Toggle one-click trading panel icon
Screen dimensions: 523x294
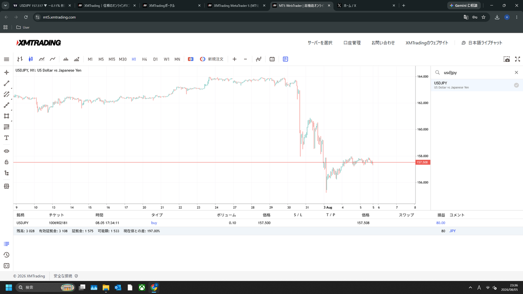point(190,59)
